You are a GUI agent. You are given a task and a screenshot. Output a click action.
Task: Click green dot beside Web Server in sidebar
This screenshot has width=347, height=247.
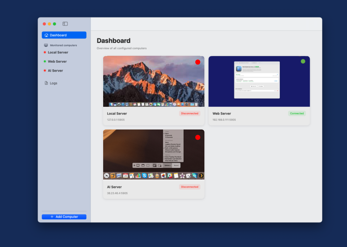[x=45, y=61]
